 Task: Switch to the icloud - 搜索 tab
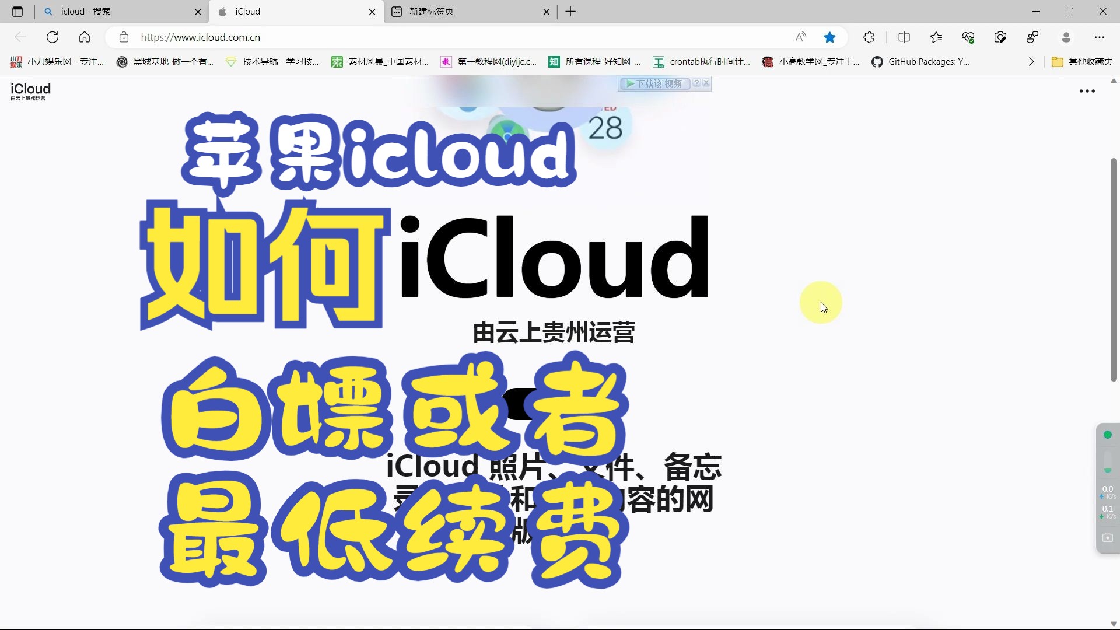point(123,12)
